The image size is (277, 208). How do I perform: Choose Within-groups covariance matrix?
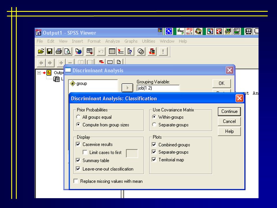(154, 117)
